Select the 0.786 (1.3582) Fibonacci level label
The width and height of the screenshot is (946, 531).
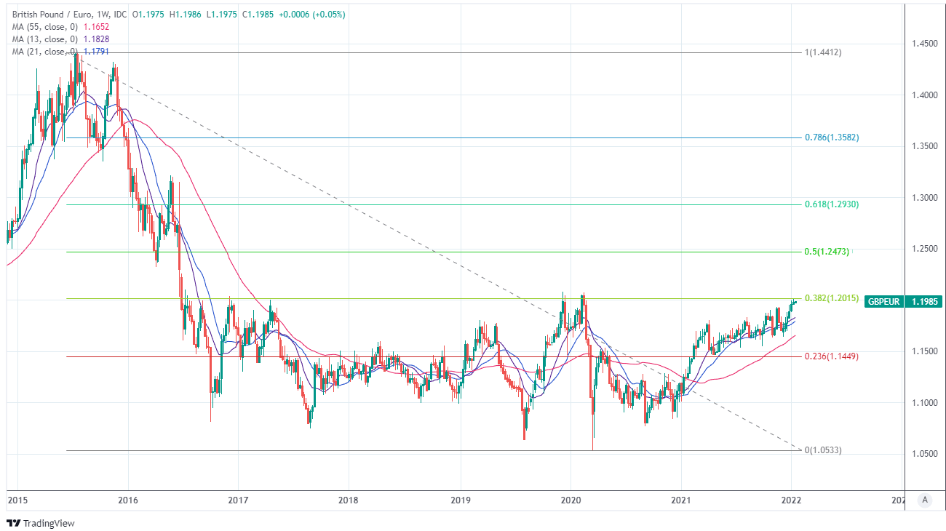[x=832, y=137]
